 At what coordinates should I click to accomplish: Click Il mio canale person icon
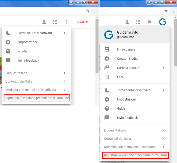click(x=107, y=49)
